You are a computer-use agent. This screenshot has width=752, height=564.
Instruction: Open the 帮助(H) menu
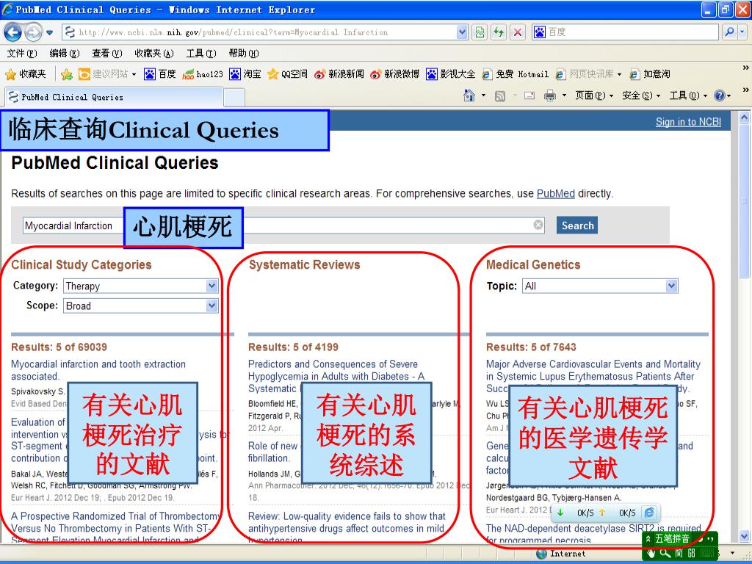(244, 53)
